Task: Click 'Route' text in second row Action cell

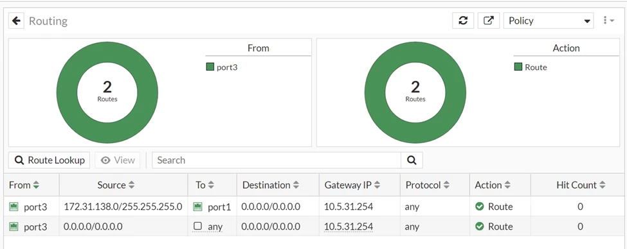Action: pyautogui.click(x=500, y=227)
